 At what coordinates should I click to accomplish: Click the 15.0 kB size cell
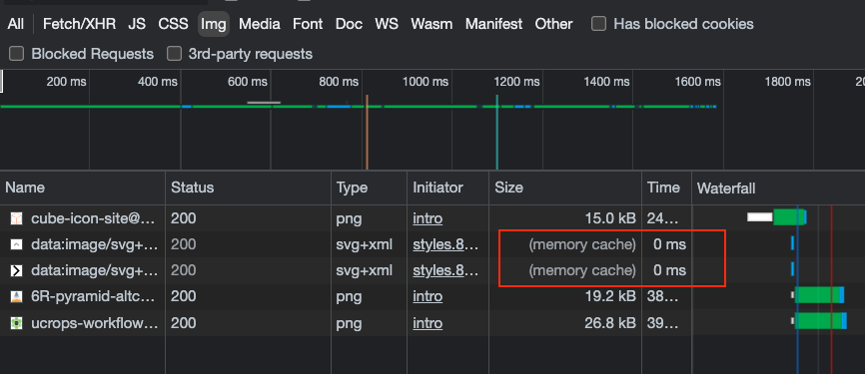tap(610, 218)
